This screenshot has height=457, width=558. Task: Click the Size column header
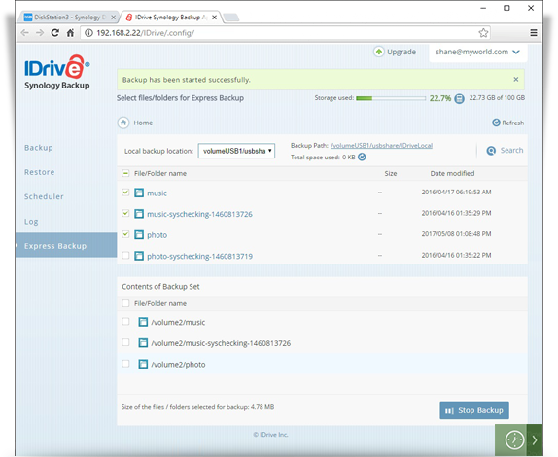pos(391,173)
